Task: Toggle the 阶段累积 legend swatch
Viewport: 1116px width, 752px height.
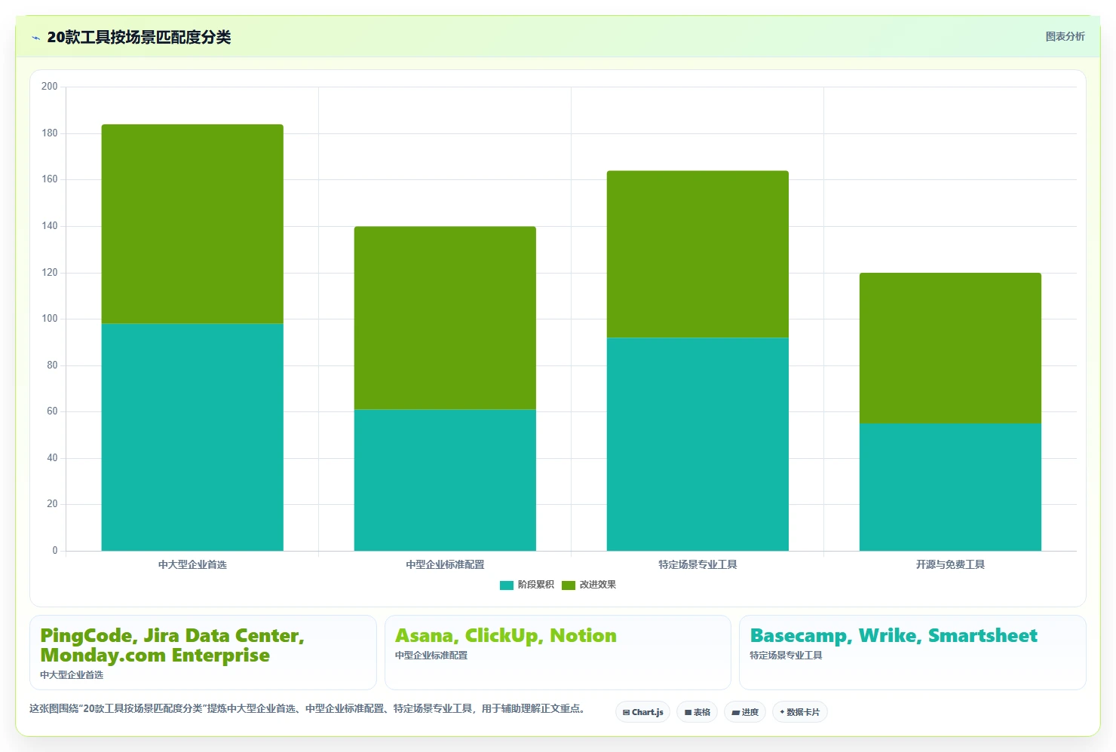Action: 507,585
